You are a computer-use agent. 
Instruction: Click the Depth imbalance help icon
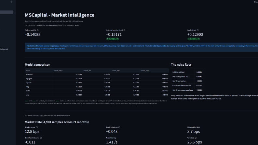coord(119,127)
